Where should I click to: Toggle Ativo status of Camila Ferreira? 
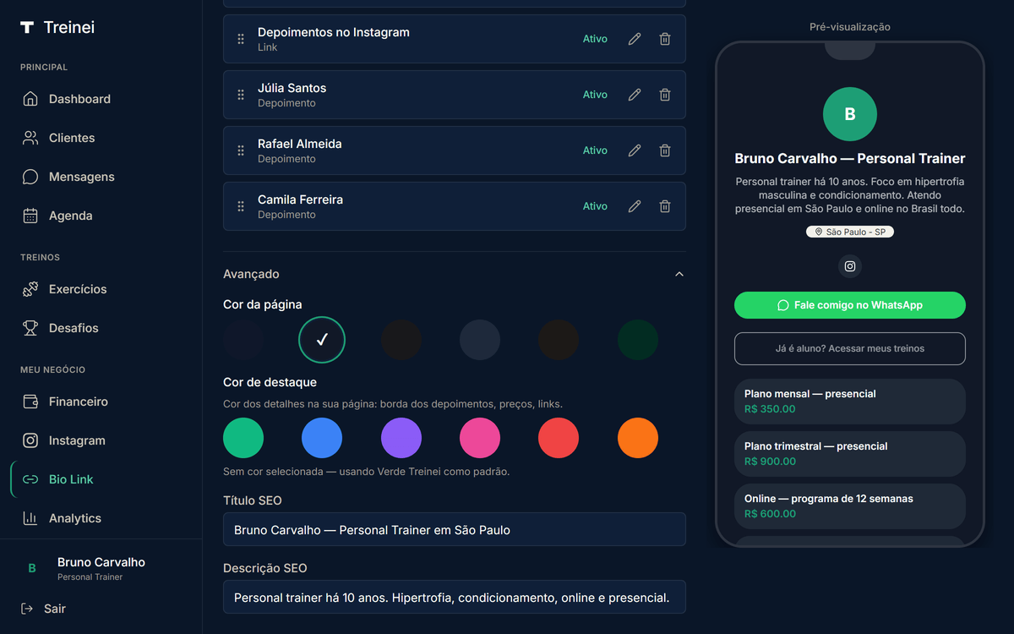coord(595,206)
